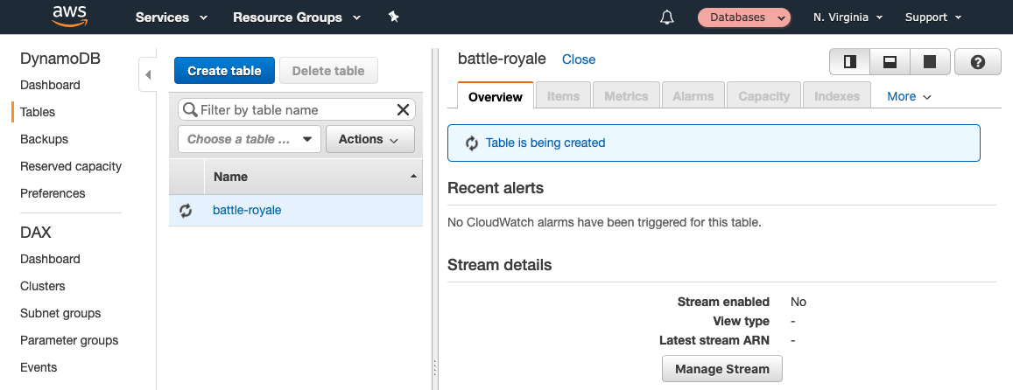Open Tables in the sidebar
Screen dimensions: 1013x390
pos(38,112)
